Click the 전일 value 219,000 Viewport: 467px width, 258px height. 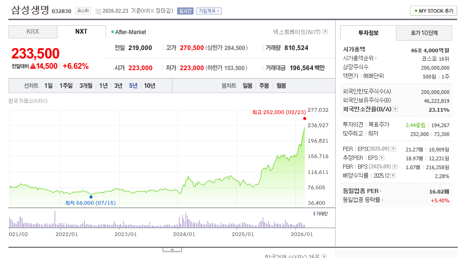(x=140, y=48)
